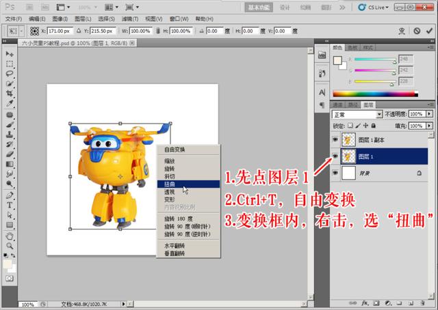Select the Zoom tool in toolbox

click(10, 246)
